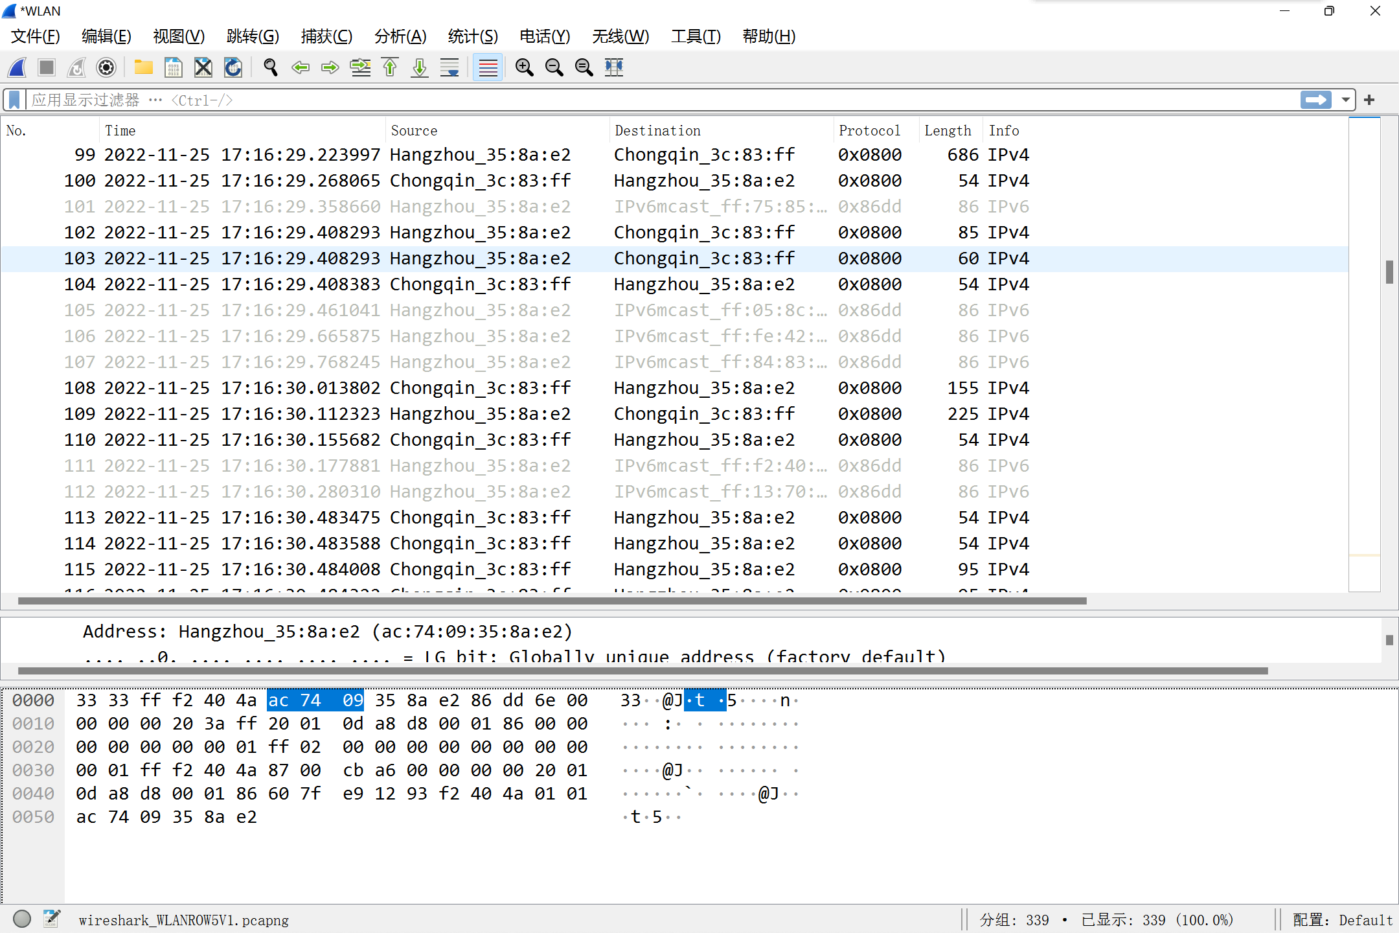
Task: Apply the display filter arrow button
Action: [1316, 100]
